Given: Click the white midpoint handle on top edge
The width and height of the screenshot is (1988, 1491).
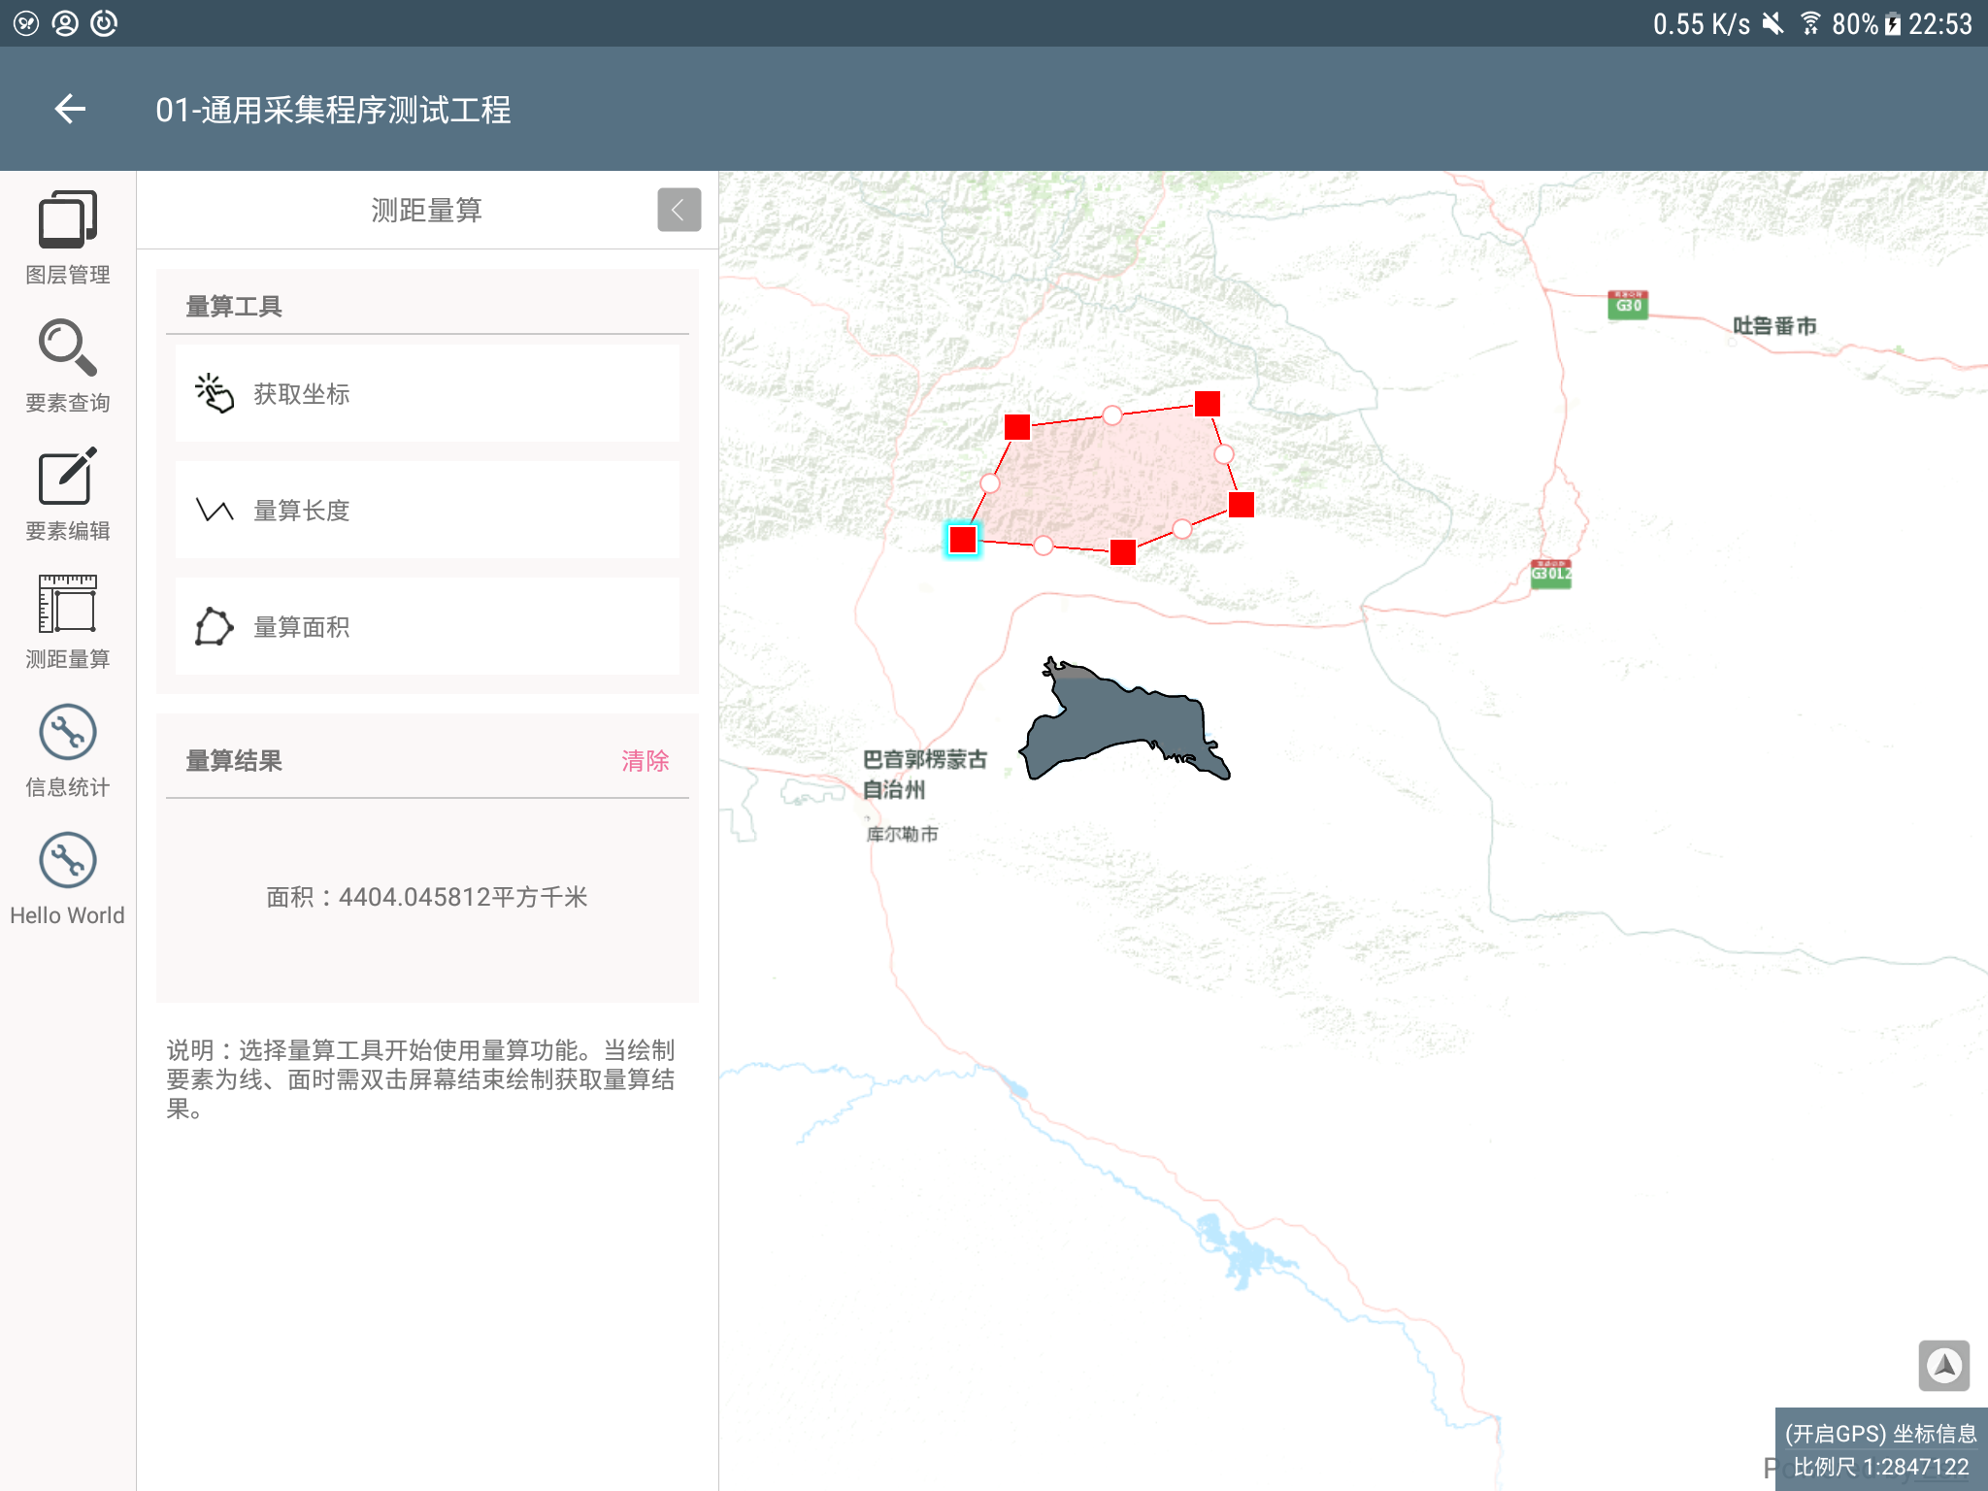Looking at the screenshot, I should point(1112,415).
